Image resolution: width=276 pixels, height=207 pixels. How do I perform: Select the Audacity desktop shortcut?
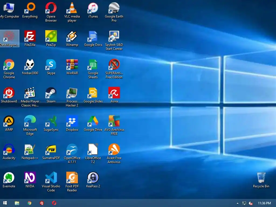click(9, 152)
